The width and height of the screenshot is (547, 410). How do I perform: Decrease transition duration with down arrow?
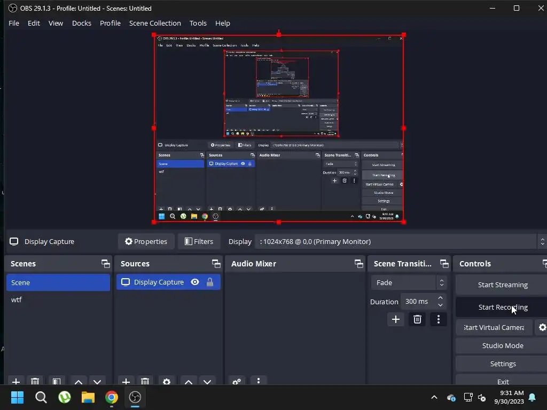(440, 305)
